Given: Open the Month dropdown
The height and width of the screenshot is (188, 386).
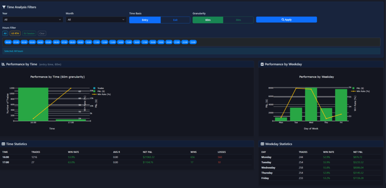Looking at the screenshot, I should click(96, 20).
